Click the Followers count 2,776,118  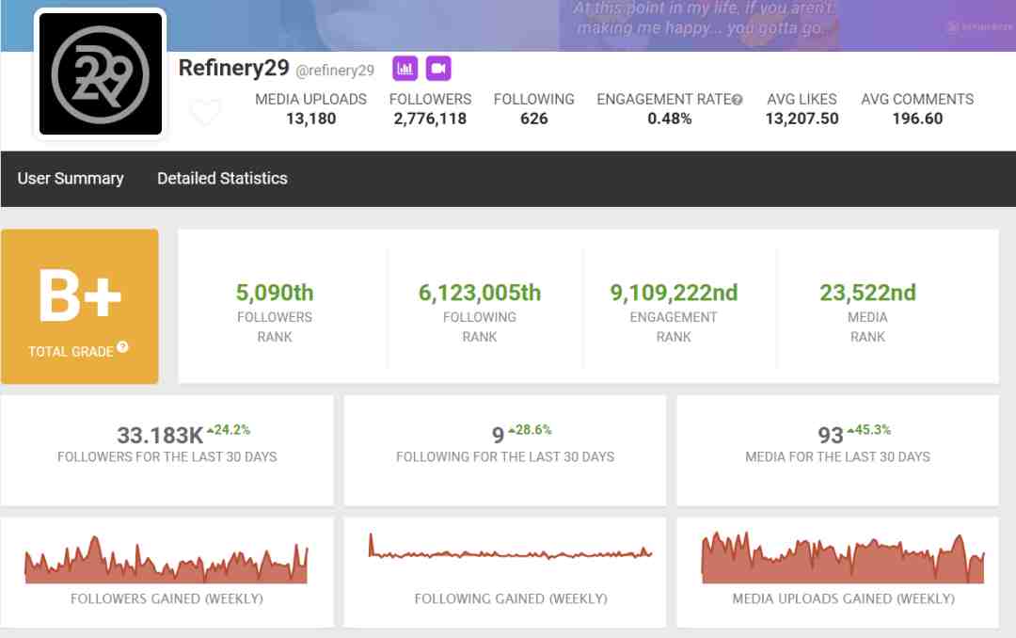pos(430,119)
